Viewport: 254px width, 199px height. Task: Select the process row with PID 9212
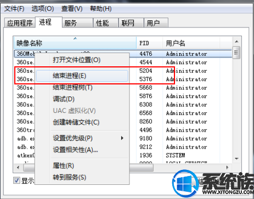pos(123,147)
